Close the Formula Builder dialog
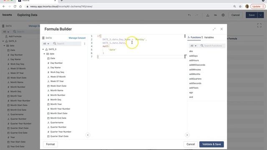This screenshot has height=150, width=267. coord(222,29)
